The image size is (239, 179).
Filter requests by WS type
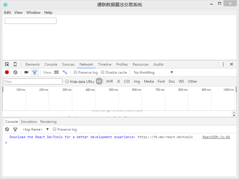[x=181, y=81]
